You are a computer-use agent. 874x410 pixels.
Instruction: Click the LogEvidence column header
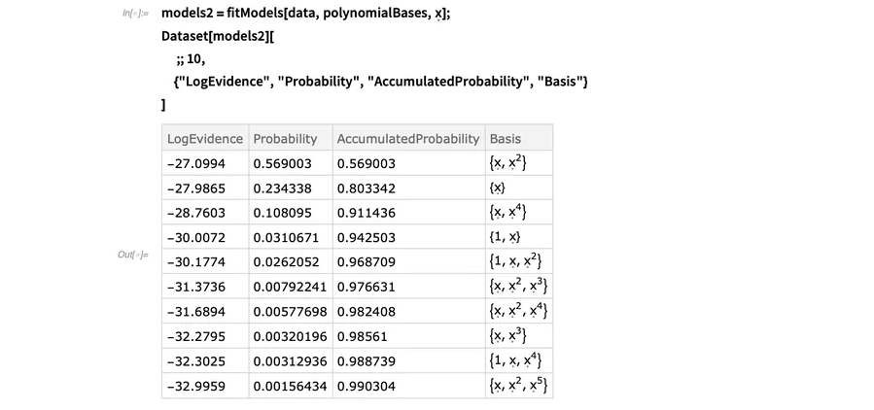[205, 139]
